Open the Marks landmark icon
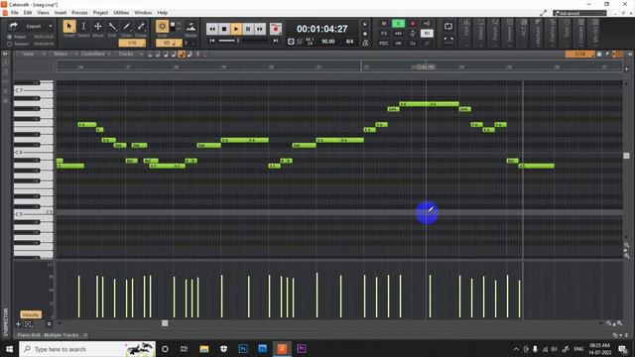The width and height of the screenshot is (635, 357). tap(190, 27)
